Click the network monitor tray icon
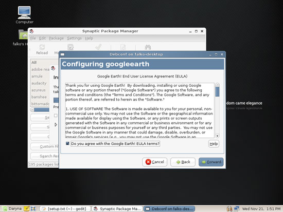The image size is (283, 212). [x=237, y=208]
